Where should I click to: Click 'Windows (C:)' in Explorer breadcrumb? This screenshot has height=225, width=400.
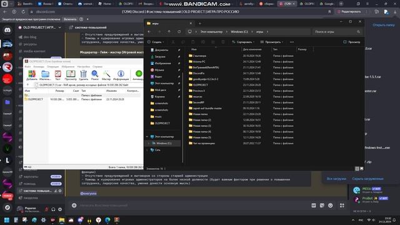(239, 32)
